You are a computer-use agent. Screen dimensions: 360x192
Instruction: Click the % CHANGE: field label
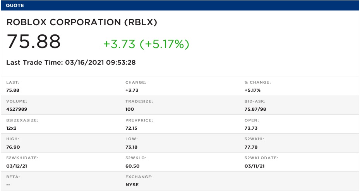tap(257, 82)
